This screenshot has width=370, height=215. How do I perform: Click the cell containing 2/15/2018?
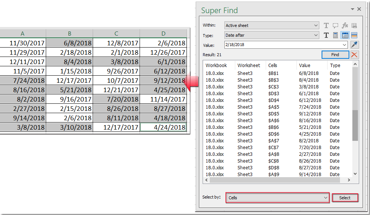(x=69, y=109)
